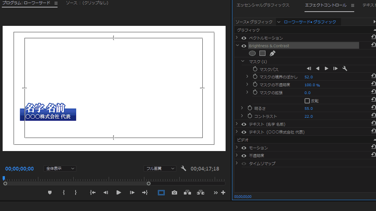Viewport: 376px width, 211px height.
Task: Show more transport buttons chevron
Action: [x=215, y=193]
